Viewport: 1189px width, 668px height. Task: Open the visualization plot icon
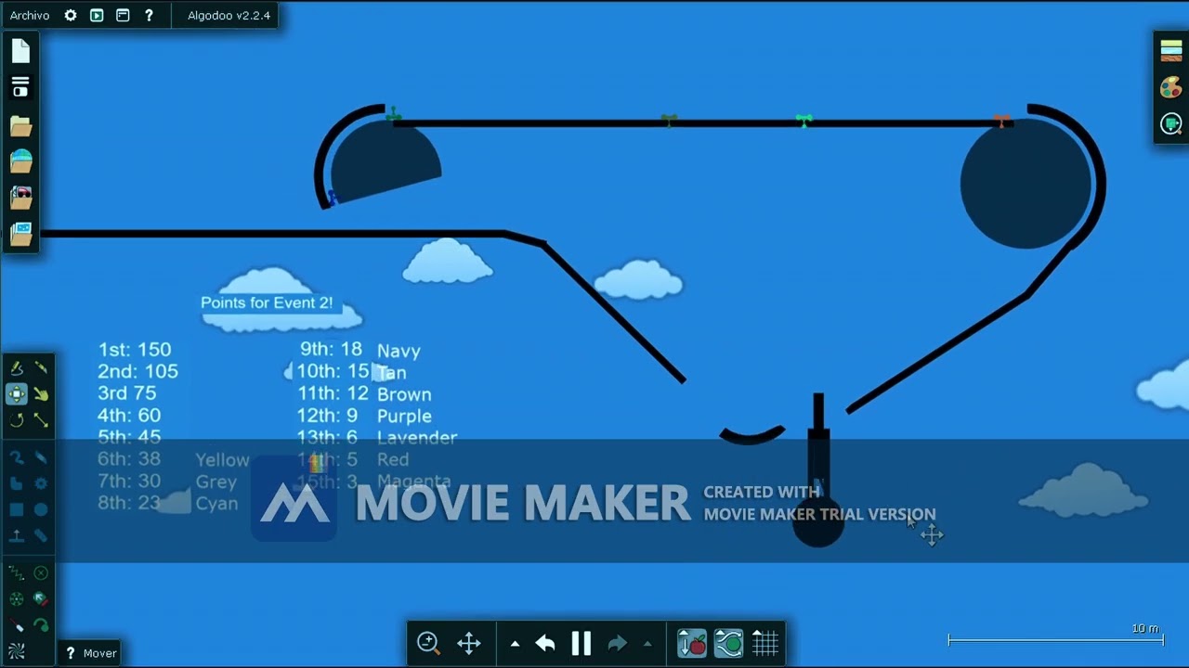coord(1171,123)
